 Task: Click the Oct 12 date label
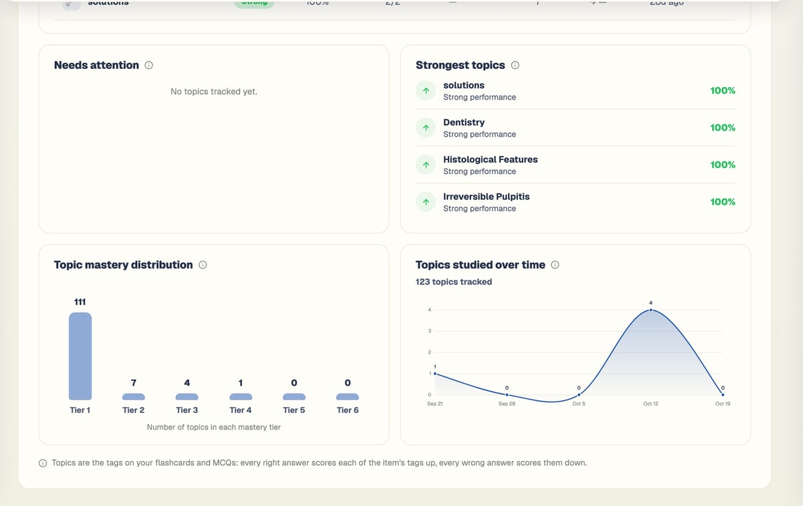[x=651, y=404]
